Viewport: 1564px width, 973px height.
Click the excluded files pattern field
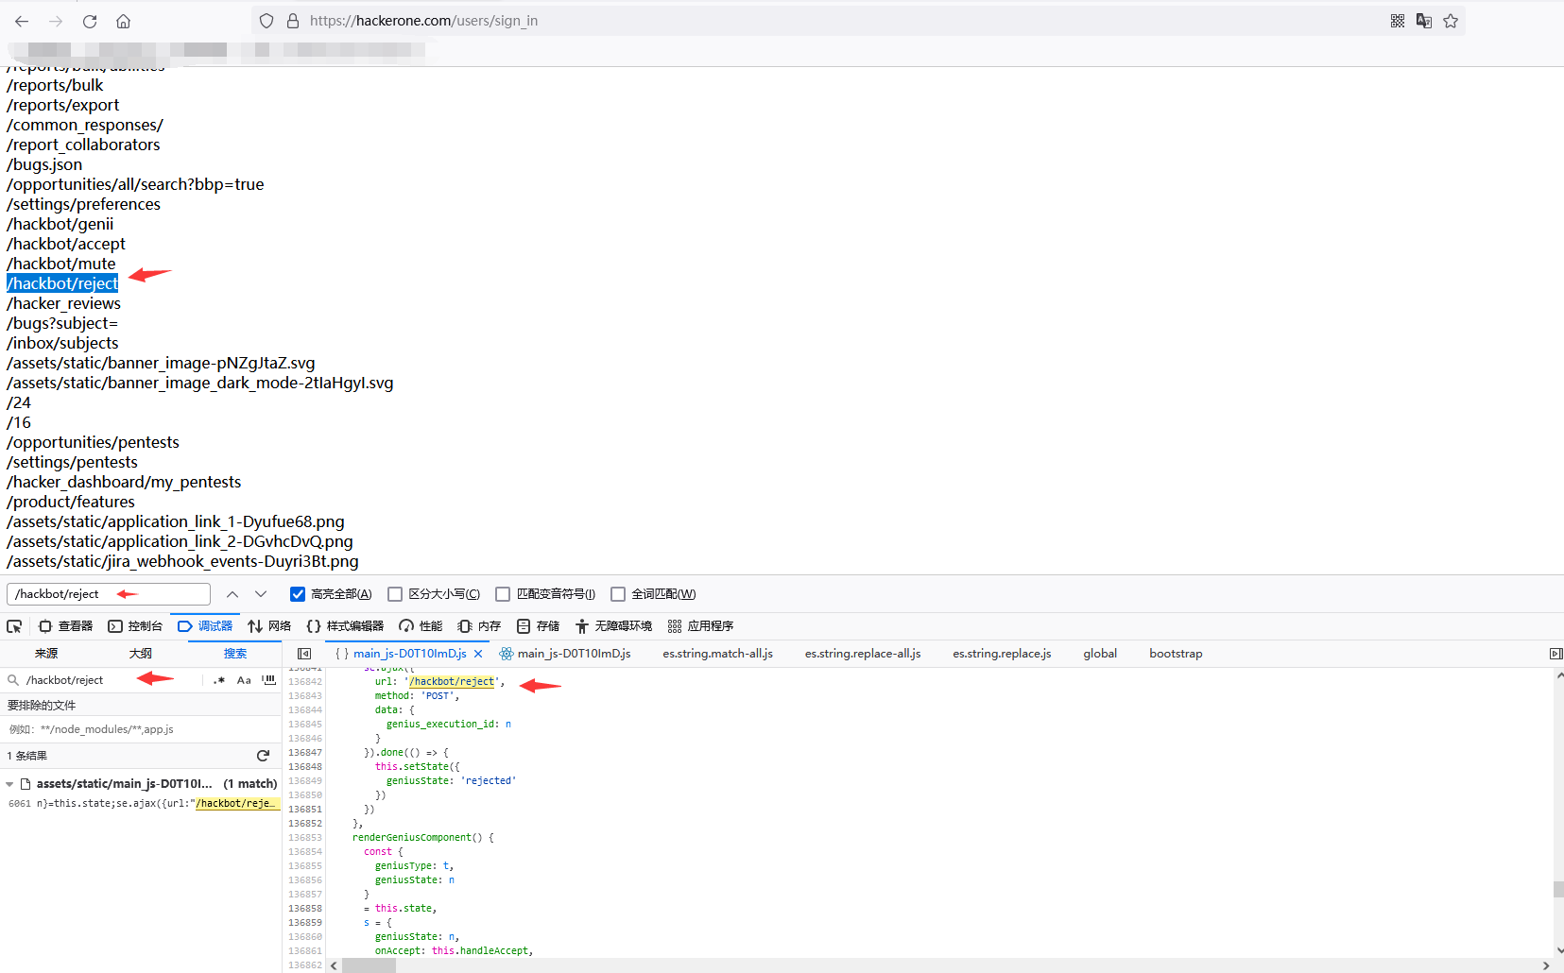(x=141, y=729)
